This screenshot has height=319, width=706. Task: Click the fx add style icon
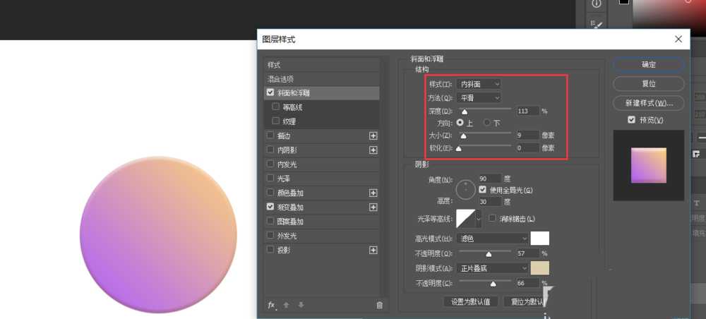pyautogui.click(x=271, y=305)
